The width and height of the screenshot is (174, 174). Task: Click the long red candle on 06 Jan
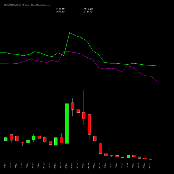coord(89,124)
